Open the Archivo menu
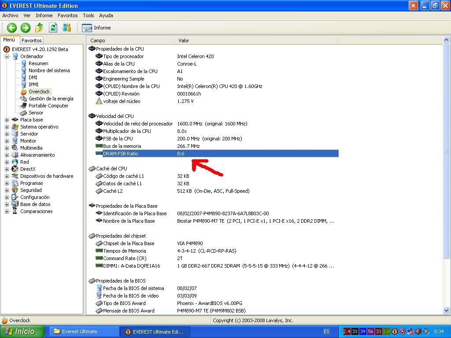Image resolution: width=451 pixels, height=338 pixels. (11, 15)
